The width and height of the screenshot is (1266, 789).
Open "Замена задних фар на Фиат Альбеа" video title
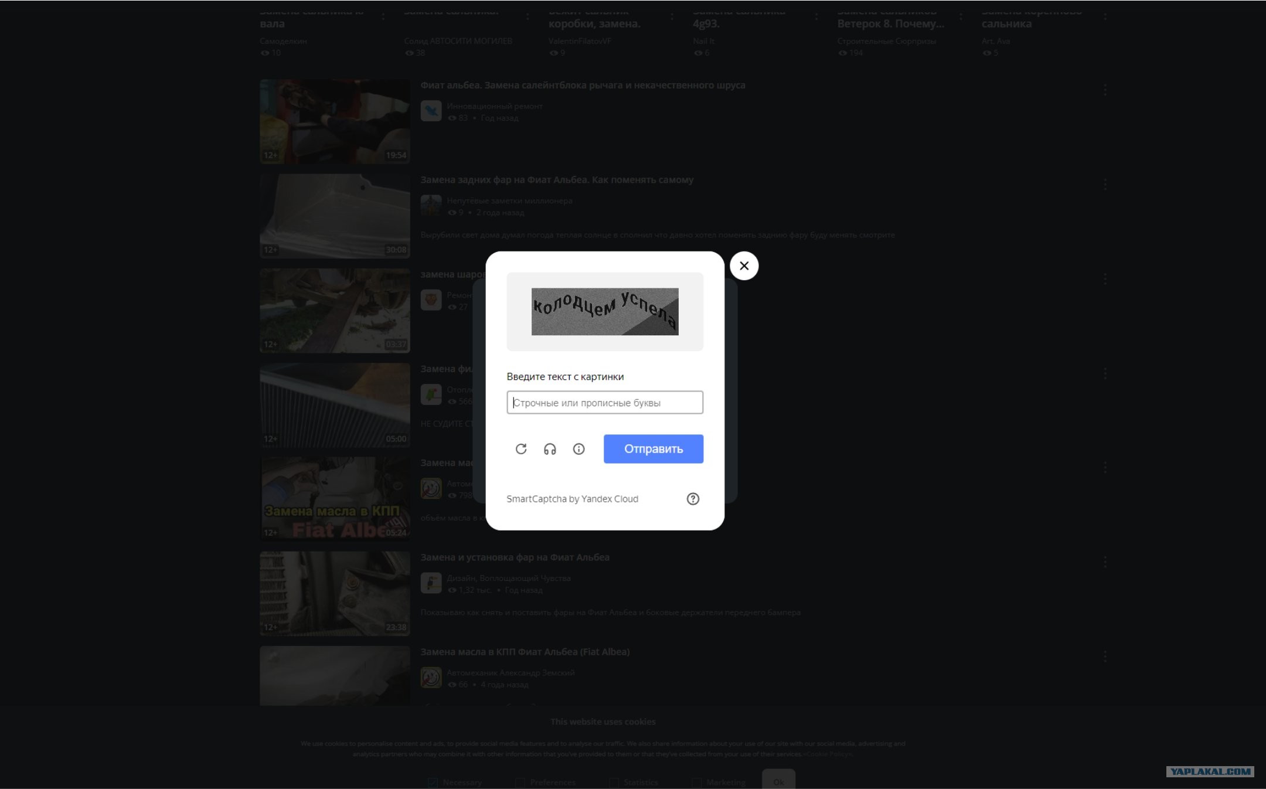tap(557, 179)
